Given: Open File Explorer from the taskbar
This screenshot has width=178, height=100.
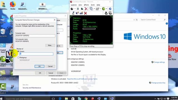Looking at the screenshot, I should pyautogui.click(x=66, y=99).
